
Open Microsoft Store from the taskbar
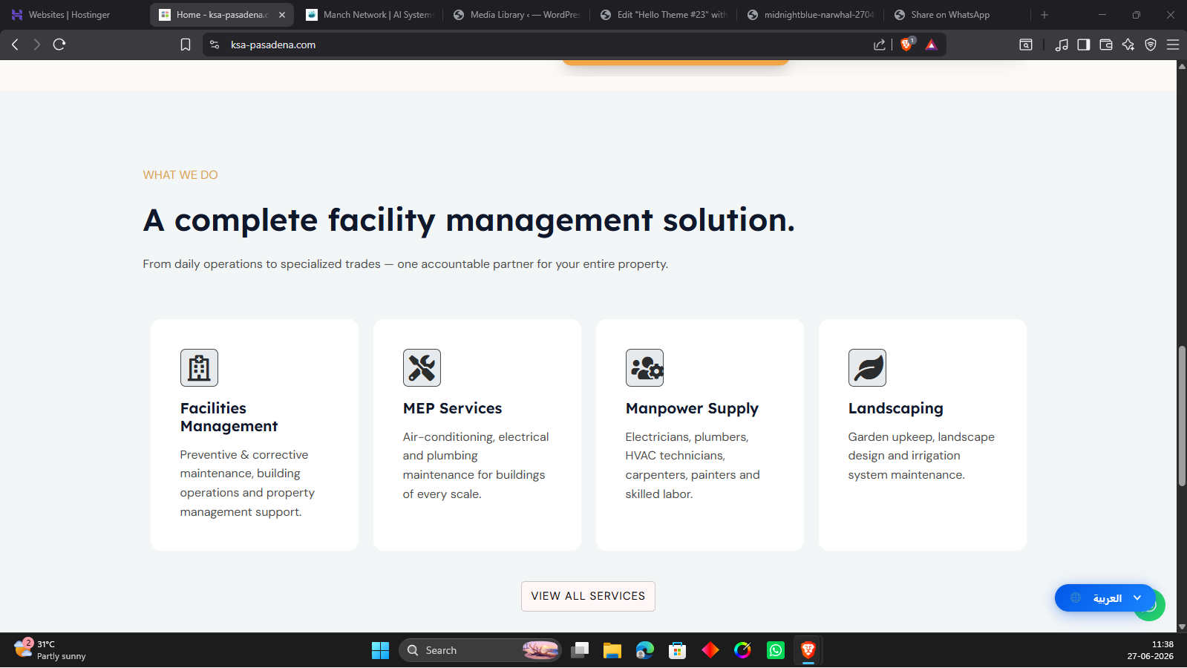677,650
